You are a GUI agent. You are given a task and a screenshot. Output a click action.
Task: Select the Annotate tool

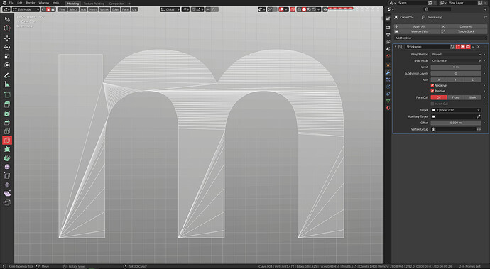pyautogui.click(x=7, y=75)
